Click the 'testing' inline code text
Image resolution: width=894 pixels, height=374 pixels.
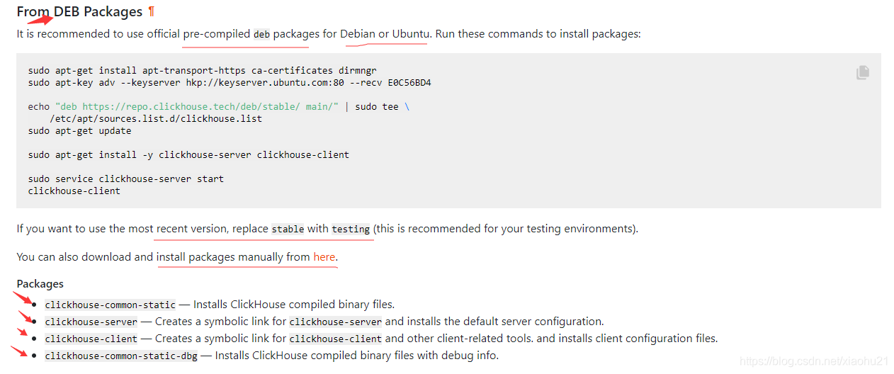[351, 229]
